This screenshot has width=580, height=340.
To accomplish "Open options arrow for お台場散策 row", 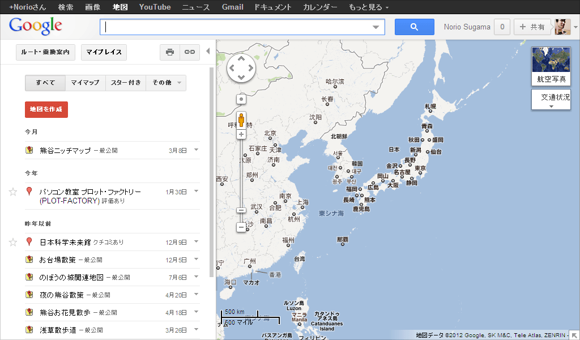I will tap(196, 259).
